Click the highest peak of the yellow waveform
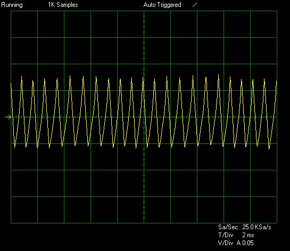Image resolution: width=290 pixels, height=251 pixels. coord(218,75)
